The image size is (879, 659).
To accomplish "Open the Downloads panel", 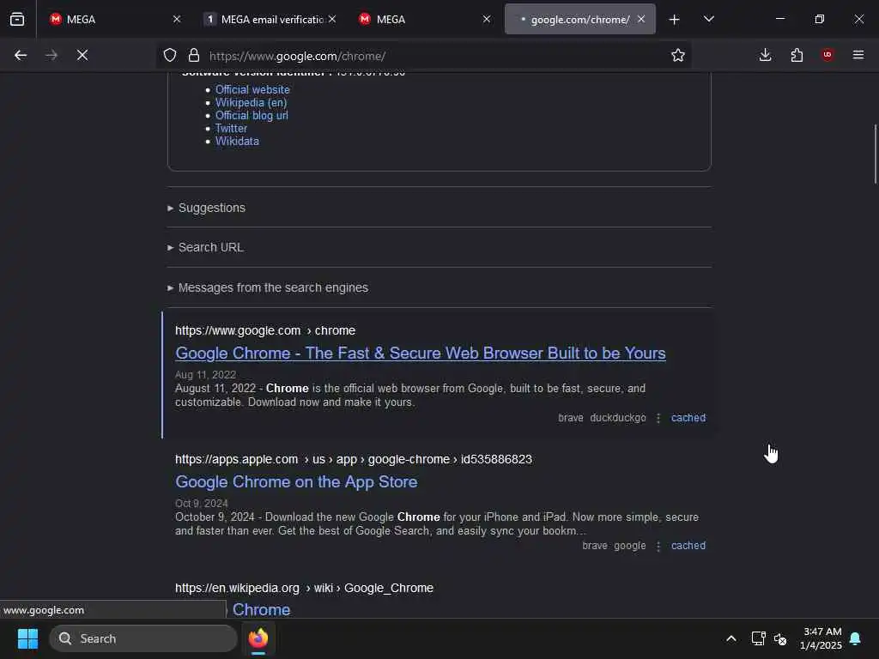I will tap(765, 55).
